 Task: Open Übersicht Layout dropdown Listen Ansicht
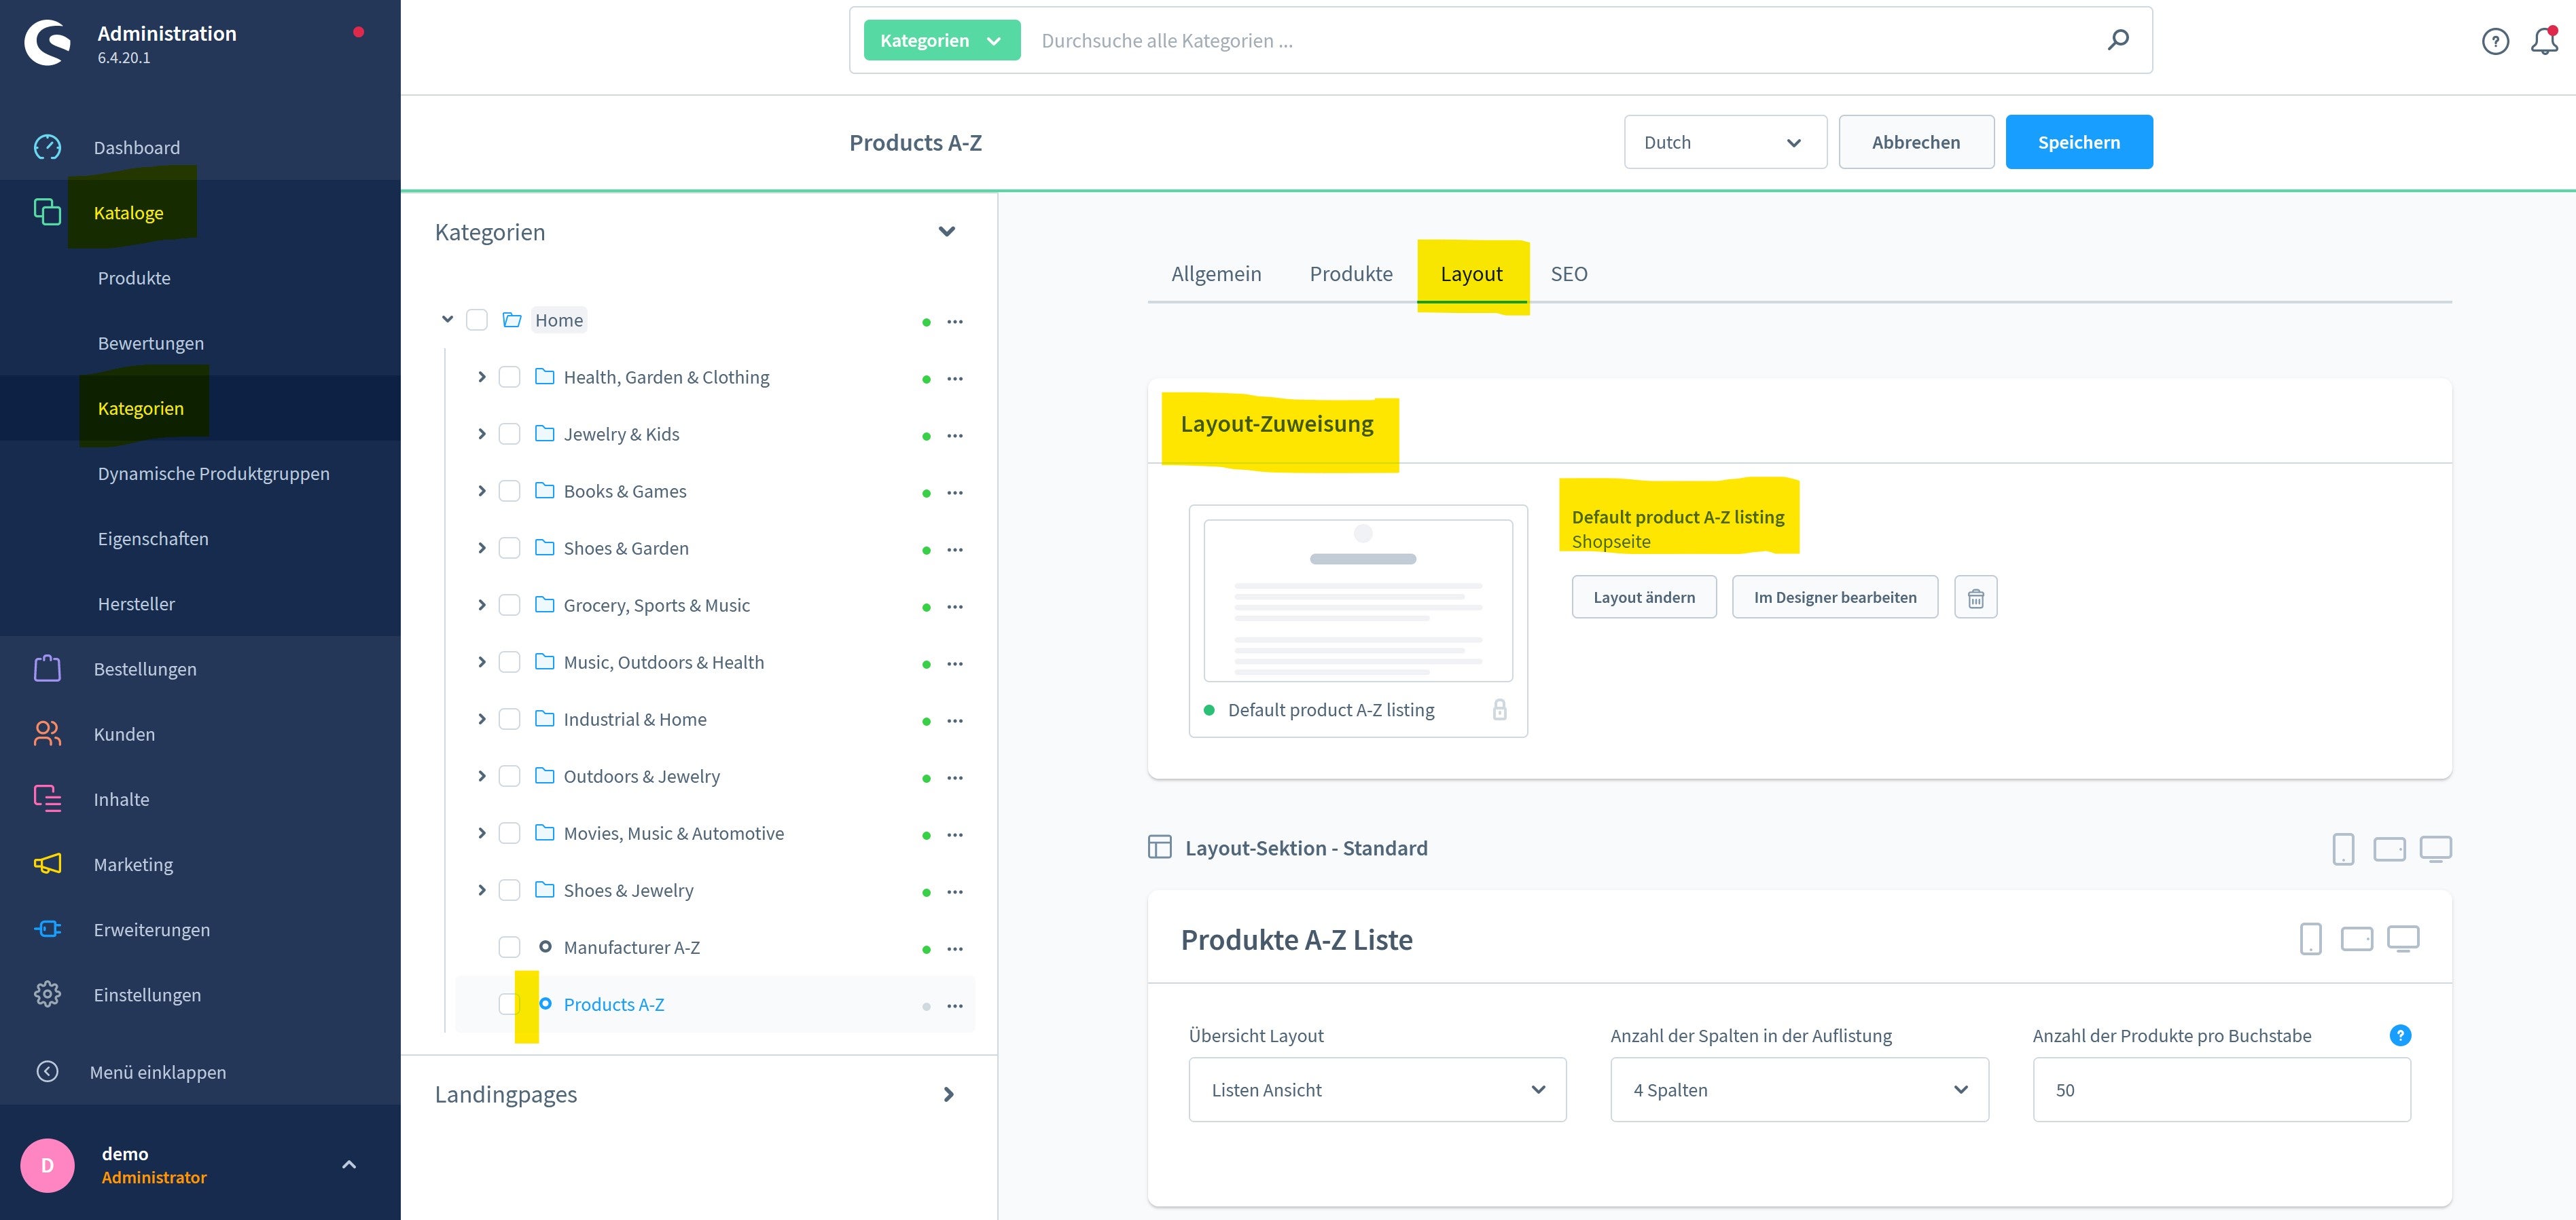click(x=1377, y=1089)
